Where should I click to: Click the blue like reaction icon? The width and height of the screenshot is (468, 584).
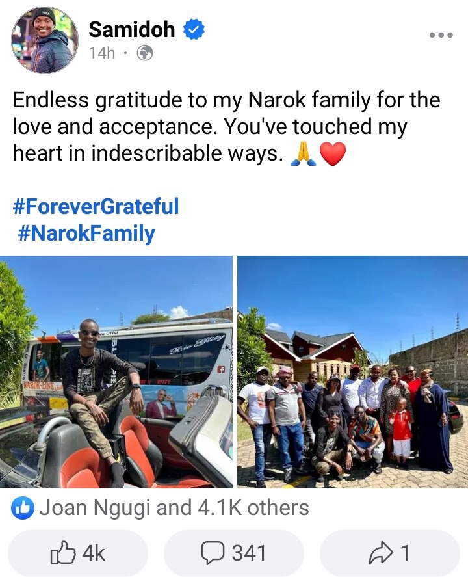(x=23, y=508)
